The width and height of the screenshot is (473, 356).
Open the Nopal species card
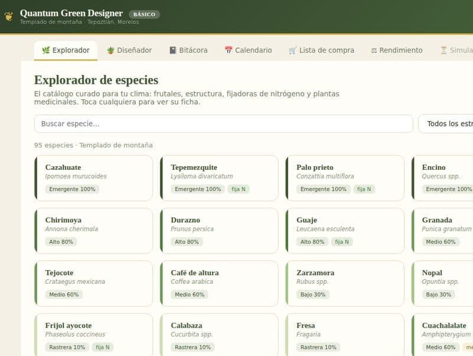click(442, 283)
